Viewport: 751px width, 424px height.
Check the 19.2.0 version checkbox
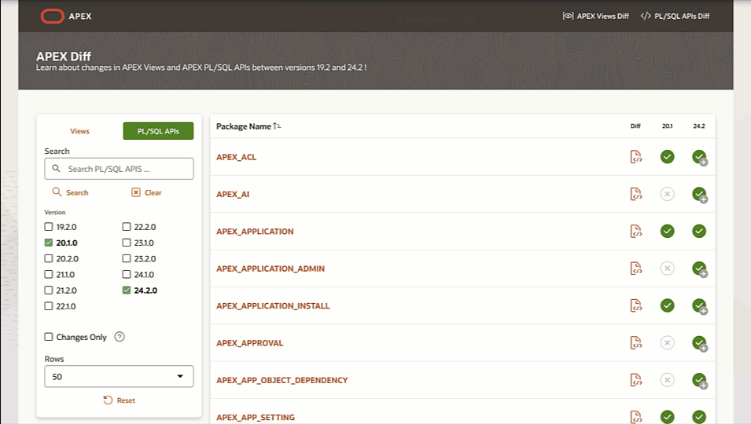pyautogui.click(x=49, y=227)
